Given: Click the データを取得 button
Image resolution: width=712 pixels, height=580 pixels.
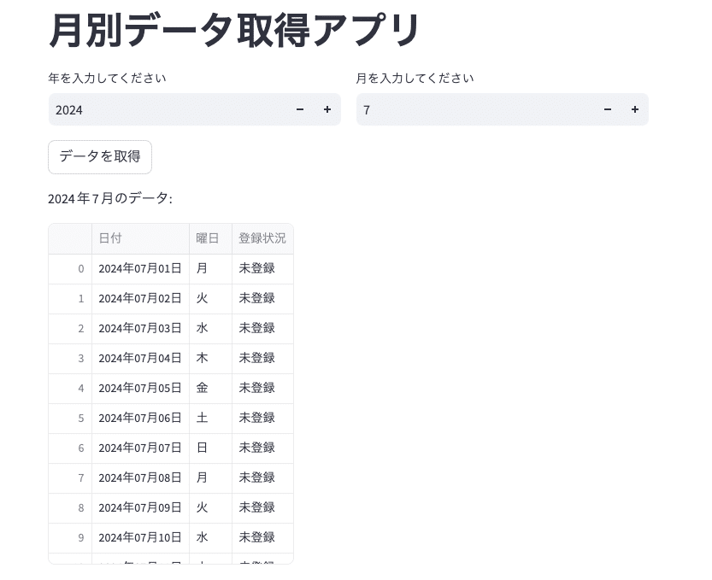Looking at the screenshot, I should [x=100, y=156].
